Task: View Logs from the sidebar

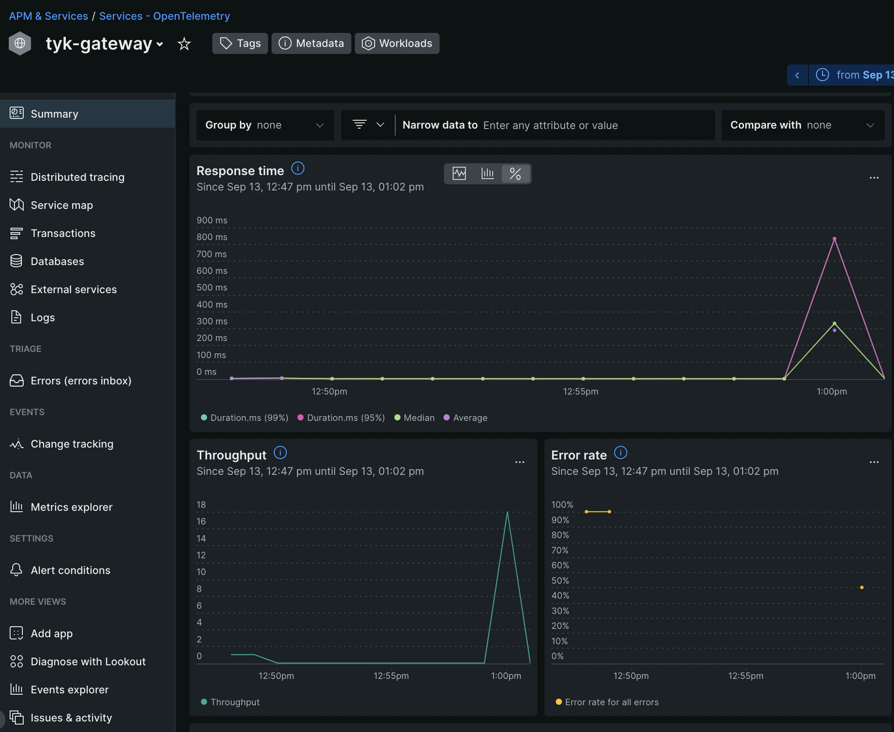Action: click(x=42, y=317)
